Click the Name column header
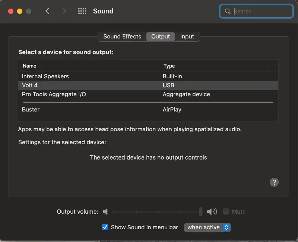Screen dimensions: 298x242 (29, 66)
